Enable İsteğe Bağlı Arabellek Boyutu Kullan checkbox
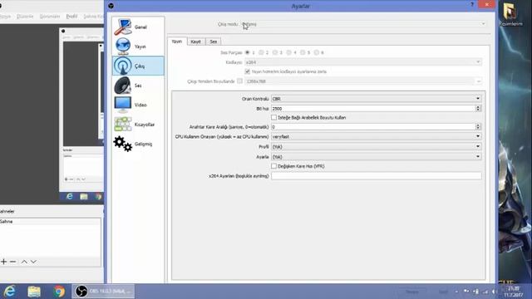This screenshot has height=299, width=532. click(x=273, y=117)
